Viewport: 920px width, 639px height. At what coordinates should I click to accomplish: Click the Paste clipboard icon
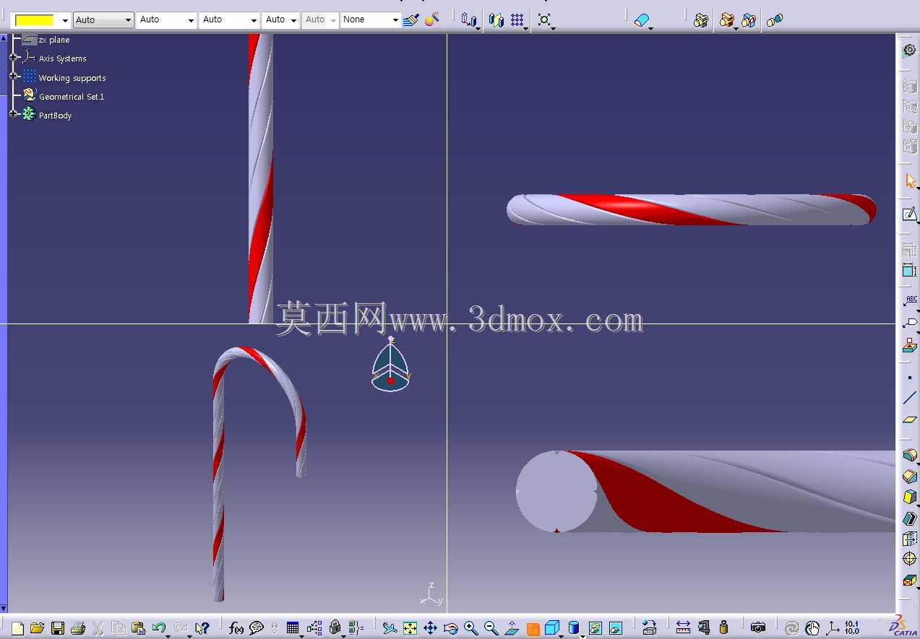pos(138,628)
